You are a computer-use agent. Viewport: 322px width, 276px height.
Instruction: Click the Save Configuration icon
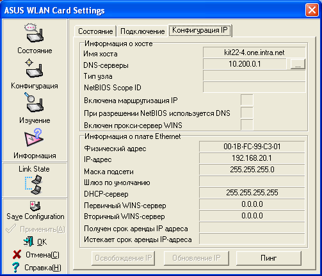(35, 206)
